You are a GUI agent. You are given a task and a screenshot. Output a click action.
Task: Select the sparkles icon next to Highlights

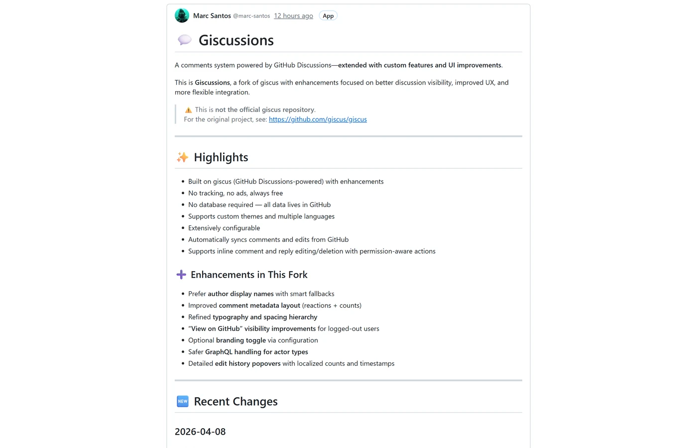tap(182, 157)
